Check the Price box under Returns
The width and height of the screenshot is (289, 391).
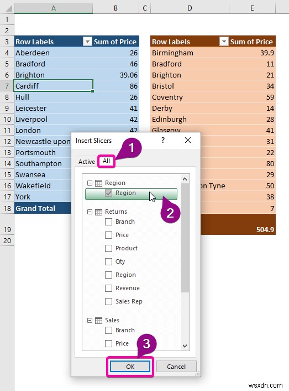[108, 235]
